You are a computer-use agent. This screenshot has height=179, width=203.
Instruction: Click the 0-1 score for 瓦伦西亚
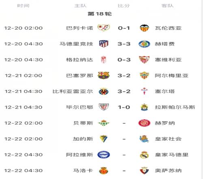(x=124, y=28)
